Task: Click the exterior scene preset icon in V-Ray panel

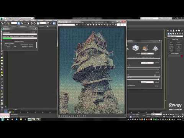Action: tap(145, 48)
